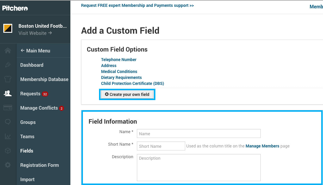Choose Child Protection Certificate (DBS) option
The width and height of the screenshot is (323, 185).
click(132, 83)
